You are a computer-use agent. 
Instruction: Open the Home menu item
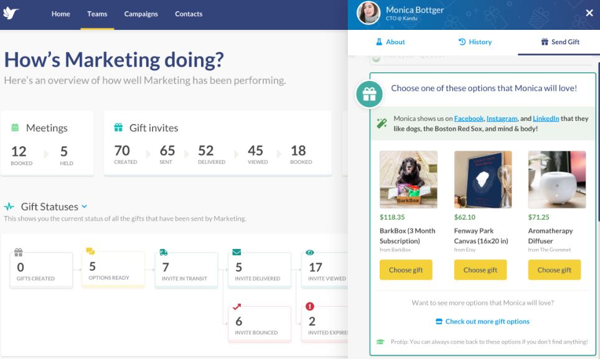pos(61,14)
